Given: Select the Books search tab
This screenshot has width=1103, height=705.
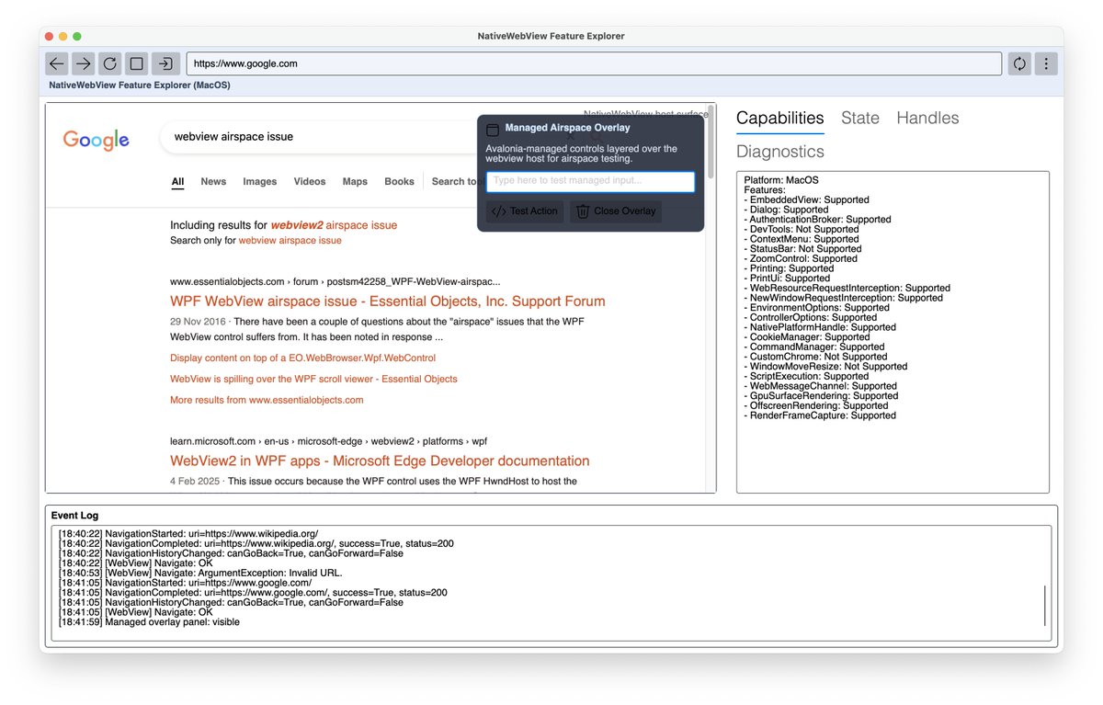Looking at the screenshot, I should pyautogui.click(x=400, y=182).
